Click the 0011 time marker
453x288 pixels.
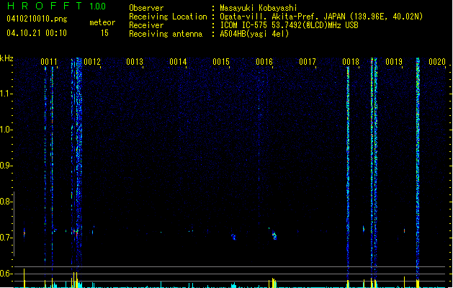49,62
